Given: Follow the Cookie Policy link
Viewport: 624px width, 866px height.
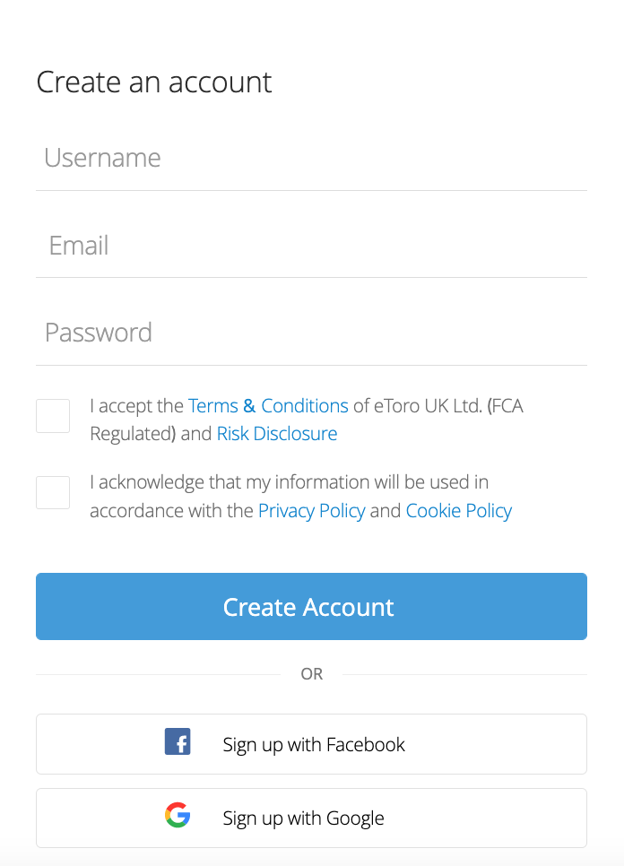Looking at the screenshot, I should pos(459,511).
